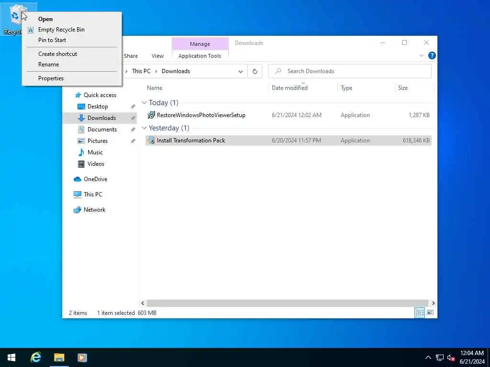
Task: Open Properties from context menu
Action: point(51,78)
